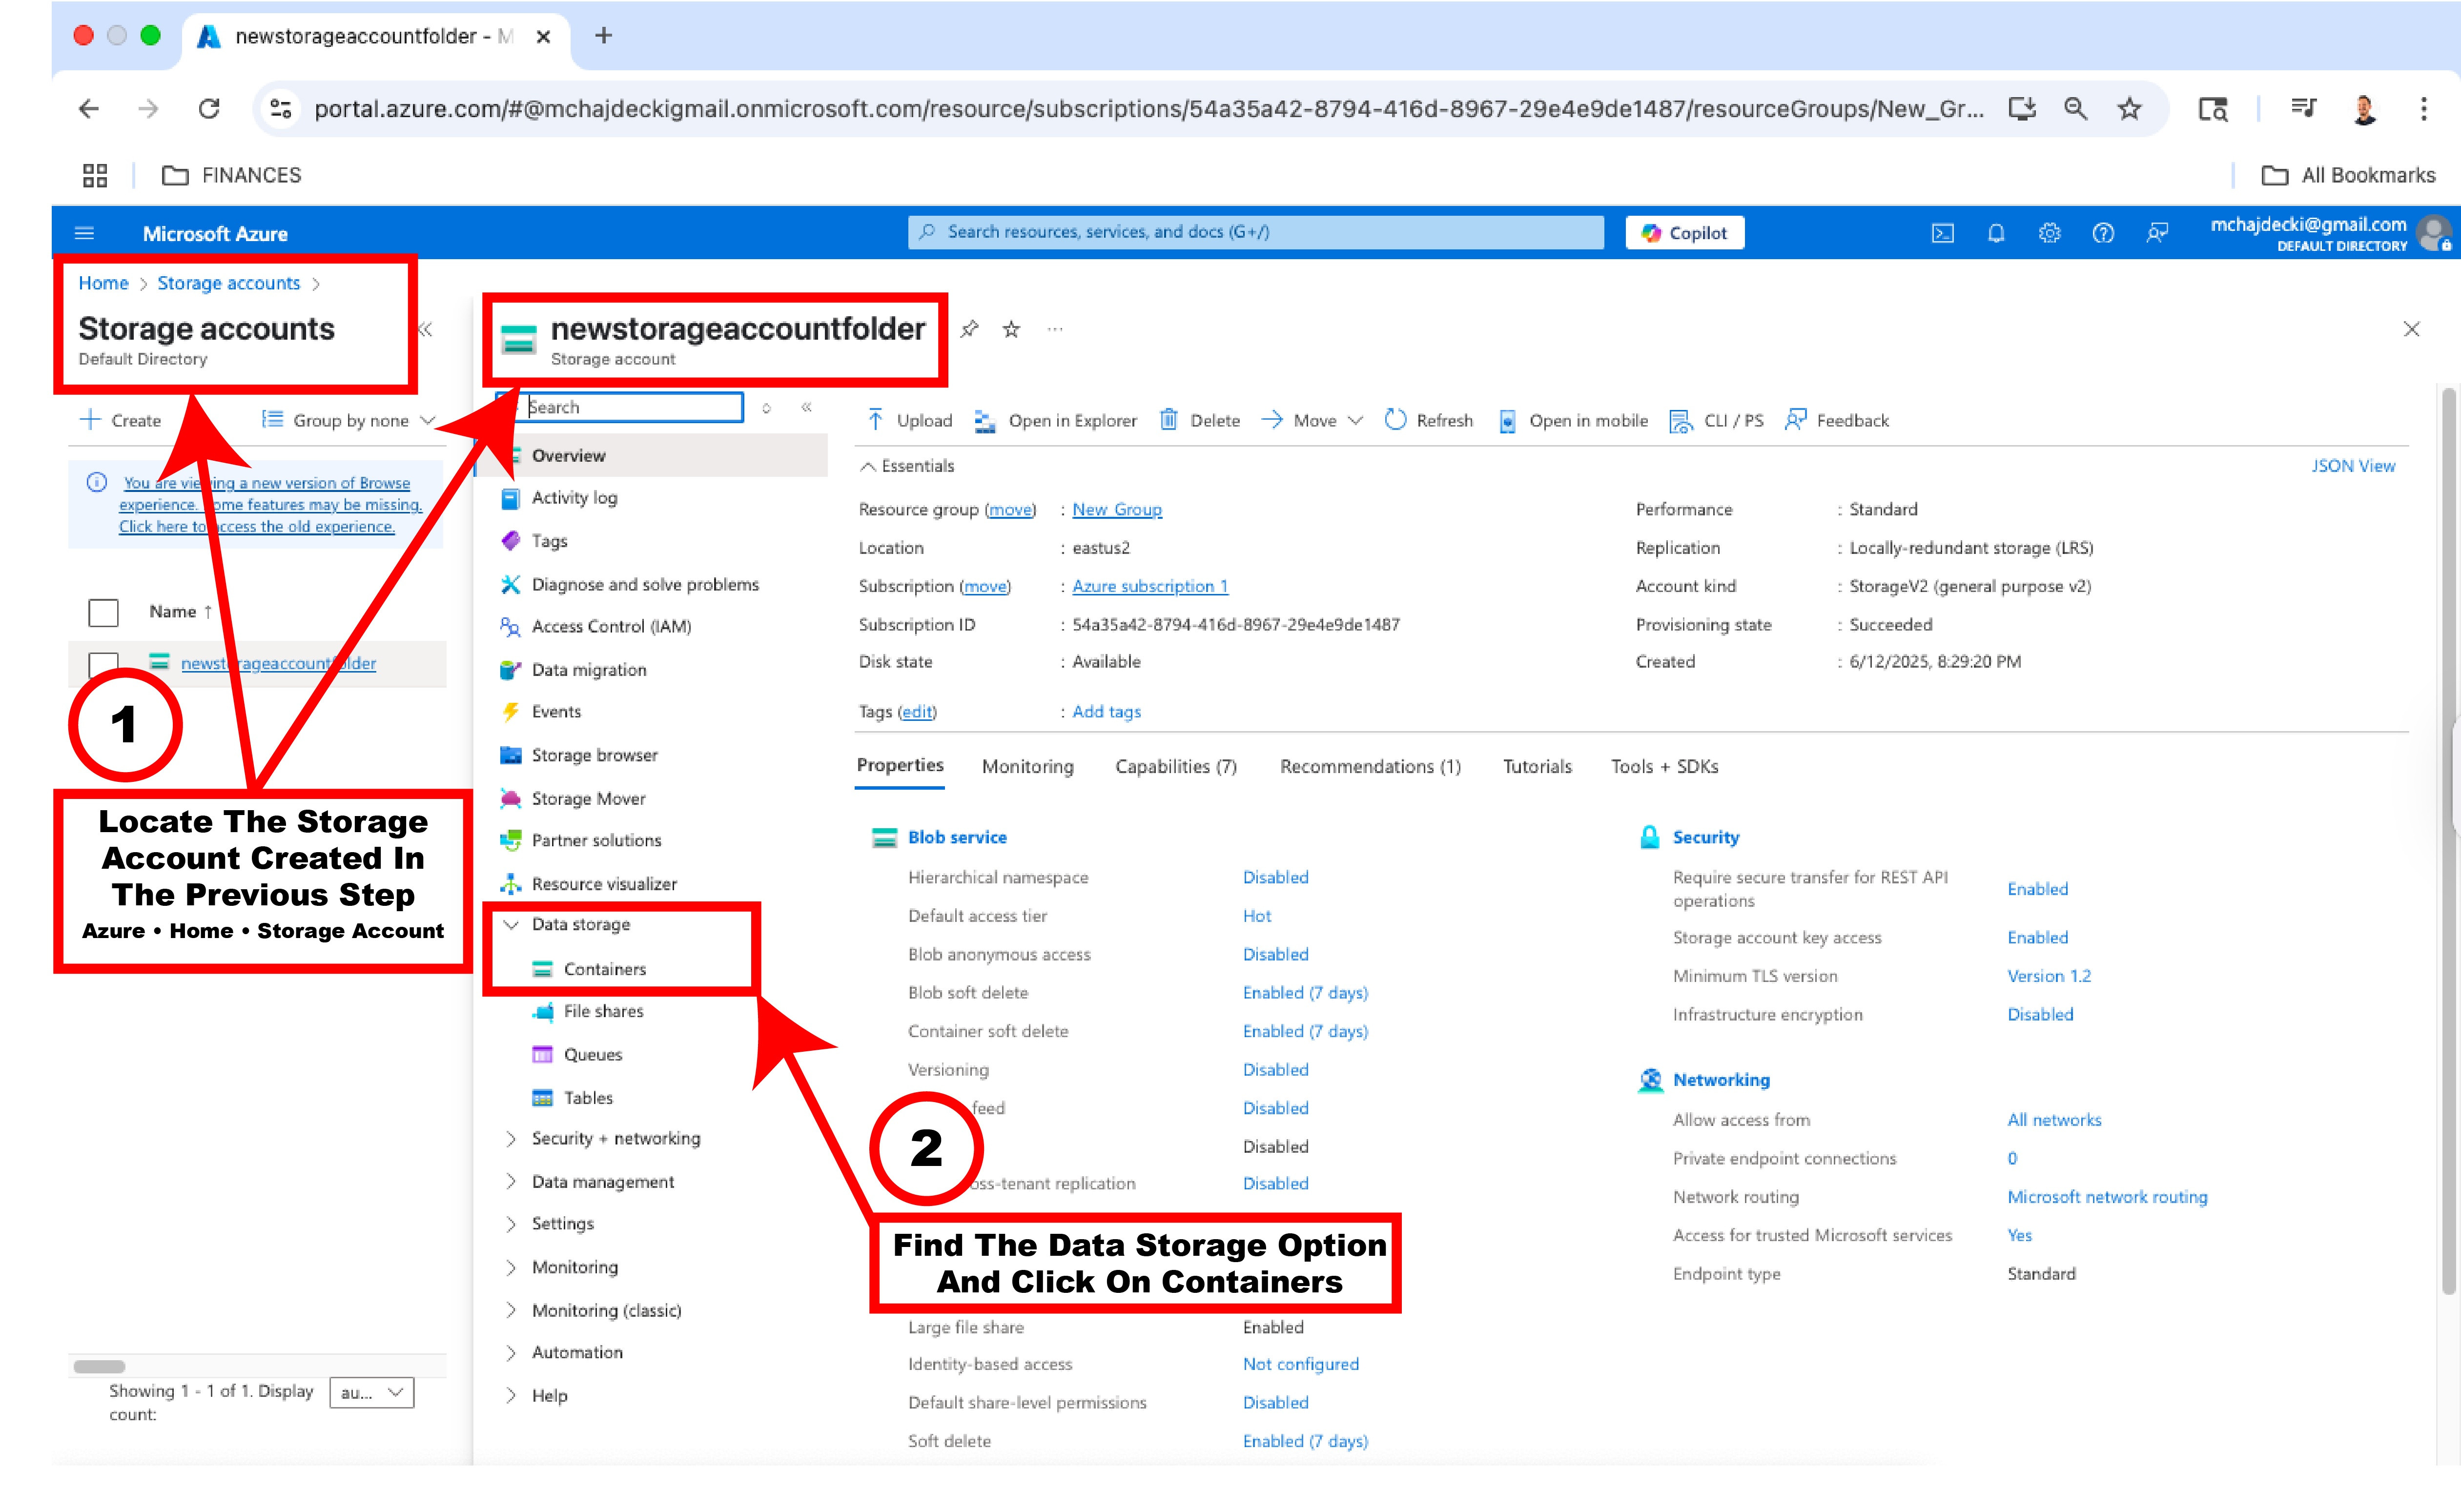Click Open in Explorer
The image size is (2461, 1512).
(1055, 420)
